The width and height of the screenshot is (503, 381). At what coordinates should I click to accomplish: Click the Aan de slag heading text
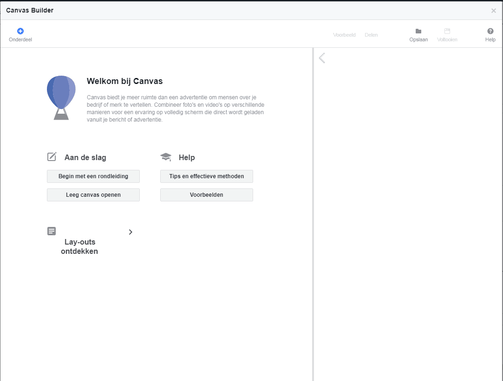coord(85,157)
